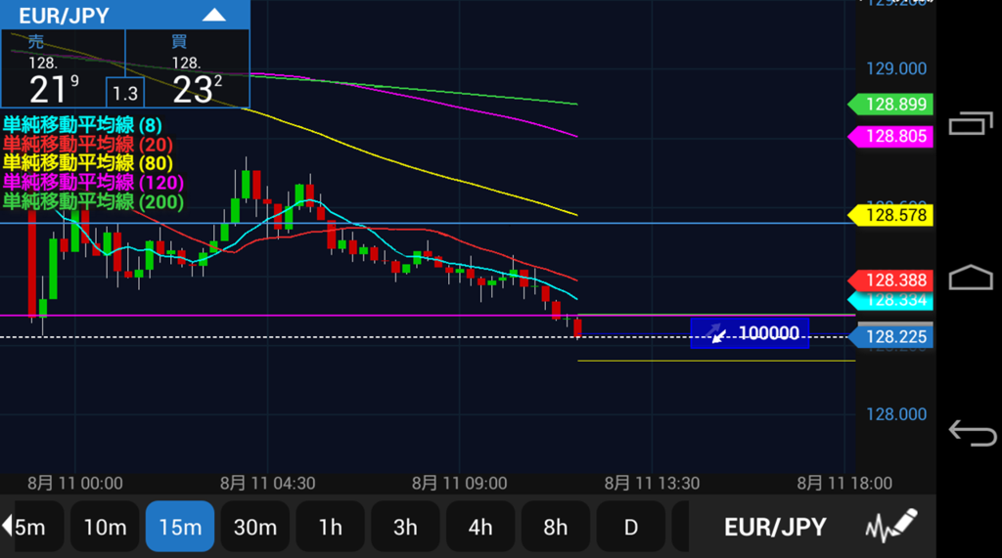Click the 129.000 axis price label

point(896,69)
